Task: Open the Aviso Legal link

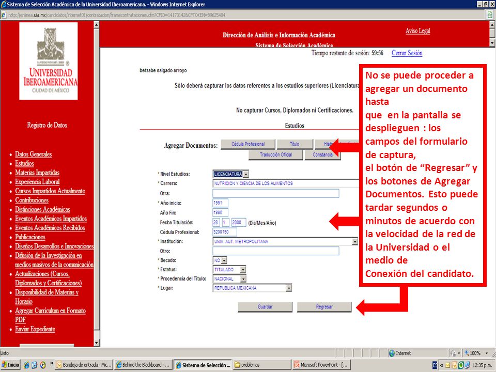Action: [x=418, y=30]
